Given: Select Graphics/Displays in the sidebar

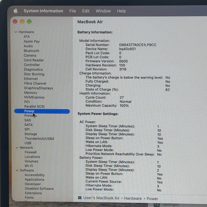Looking at the screenshot, I should click(x=38, y=88).
